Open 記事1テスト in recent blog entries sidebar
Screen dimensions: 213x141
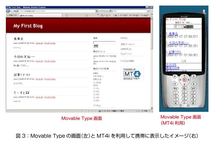pos(97,79)
